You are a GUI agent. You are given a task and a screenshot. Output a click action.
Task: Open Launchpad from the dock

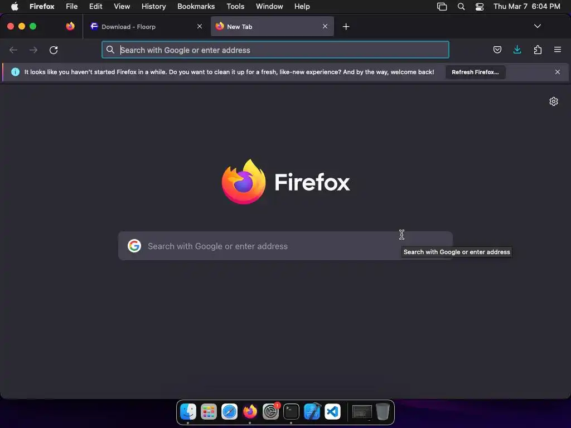(209, 412)
